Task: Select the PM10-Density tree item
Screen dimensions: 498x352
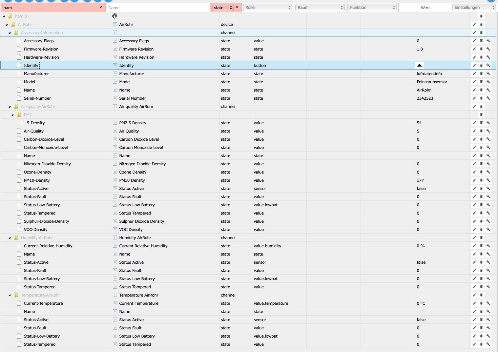Action: [x=37, y=180]
